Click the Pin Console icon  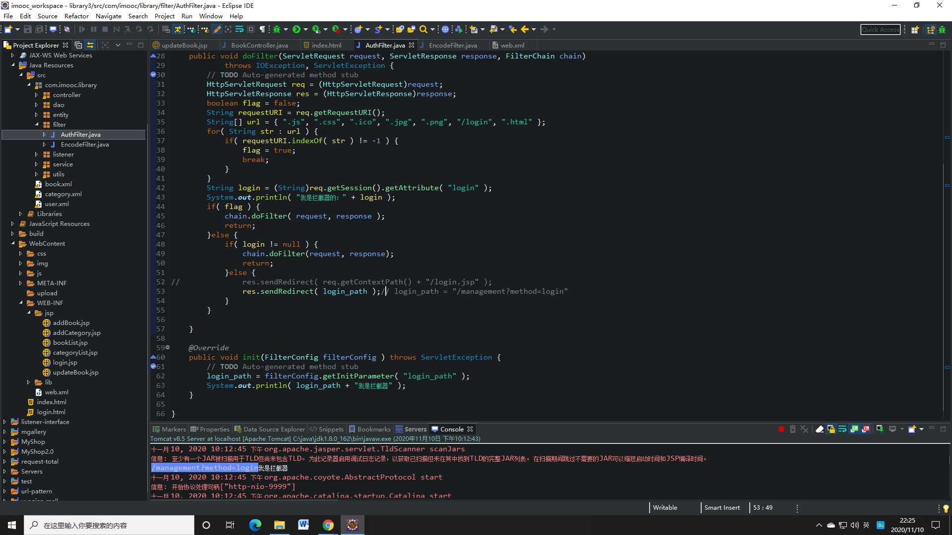880,429
